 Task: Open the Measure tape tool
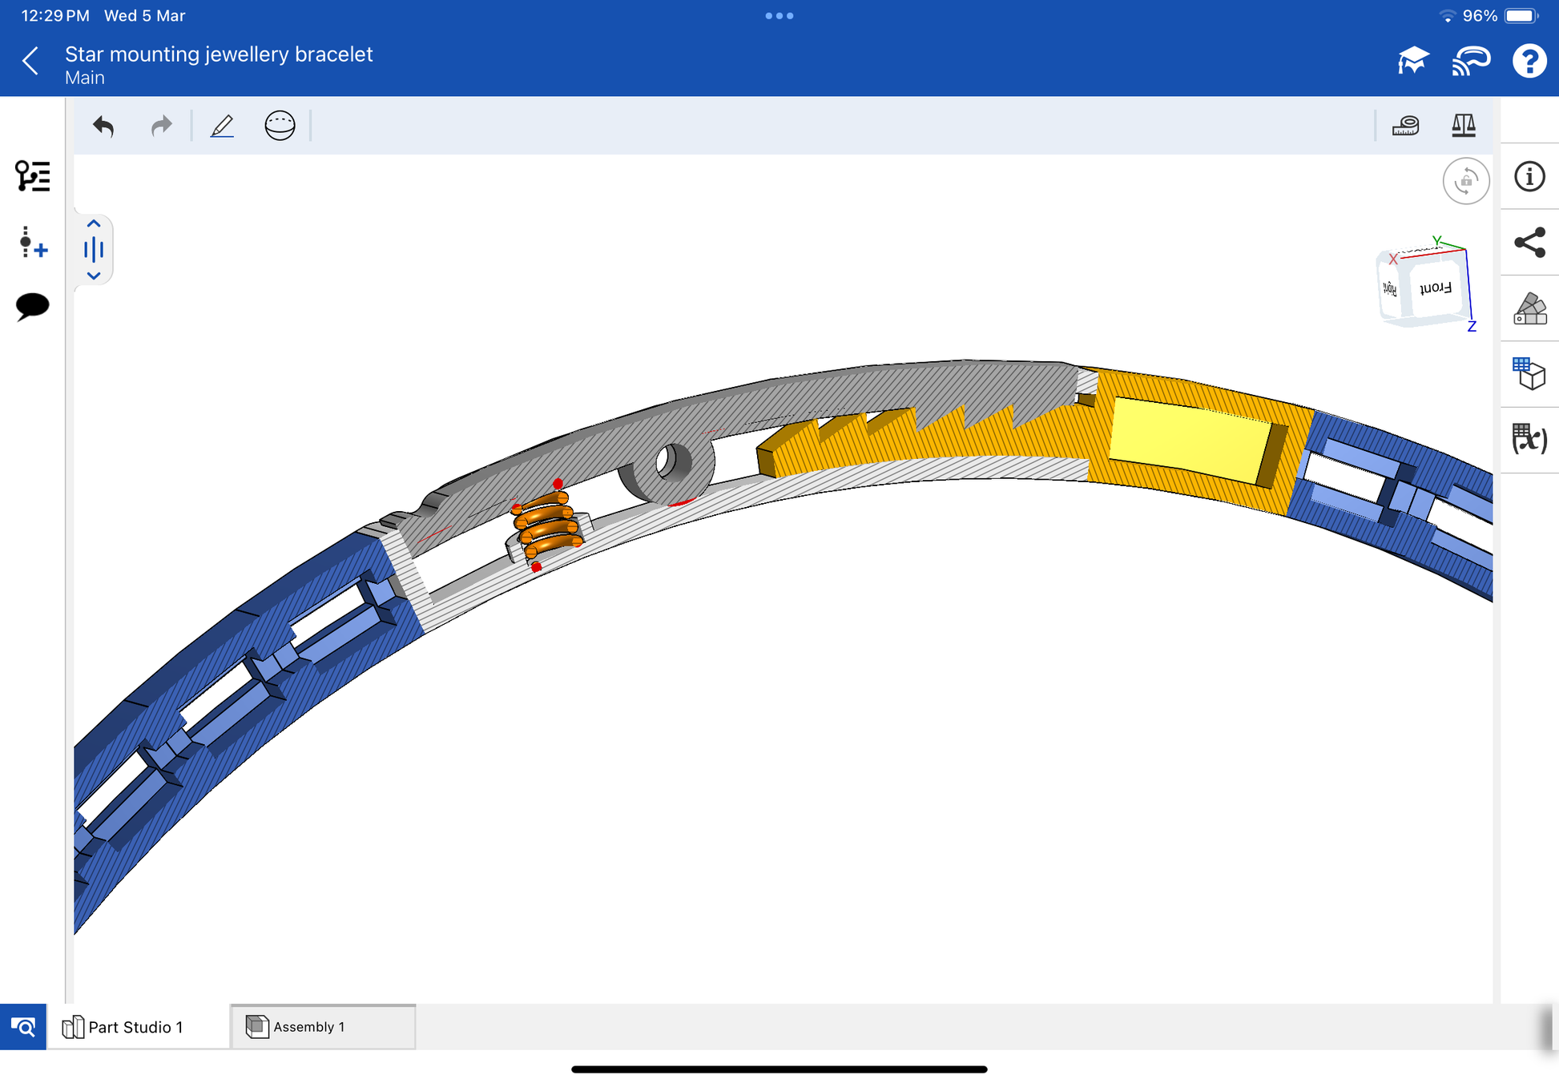[x=1405, y=126]
